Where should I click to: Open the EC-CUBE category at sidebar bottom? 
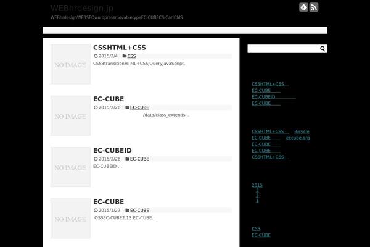[x=261, y=235]
